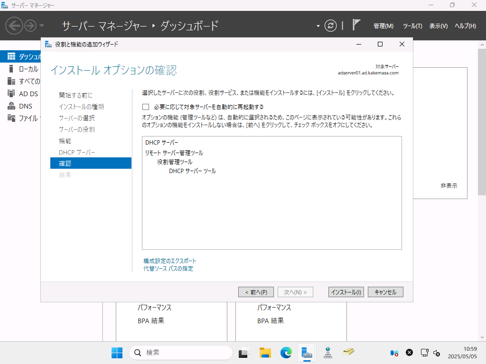The height and width of the screenshot is (364, 486).
Task: Open the navigation history dropdown arrow
Action: pos(42,26)
